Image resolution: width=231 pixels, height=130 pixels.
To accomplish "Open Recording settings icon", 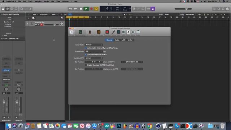I will (x=107, y=33).
